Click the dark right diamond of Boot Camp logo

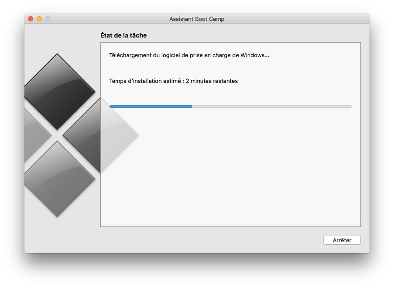point(83,135)
